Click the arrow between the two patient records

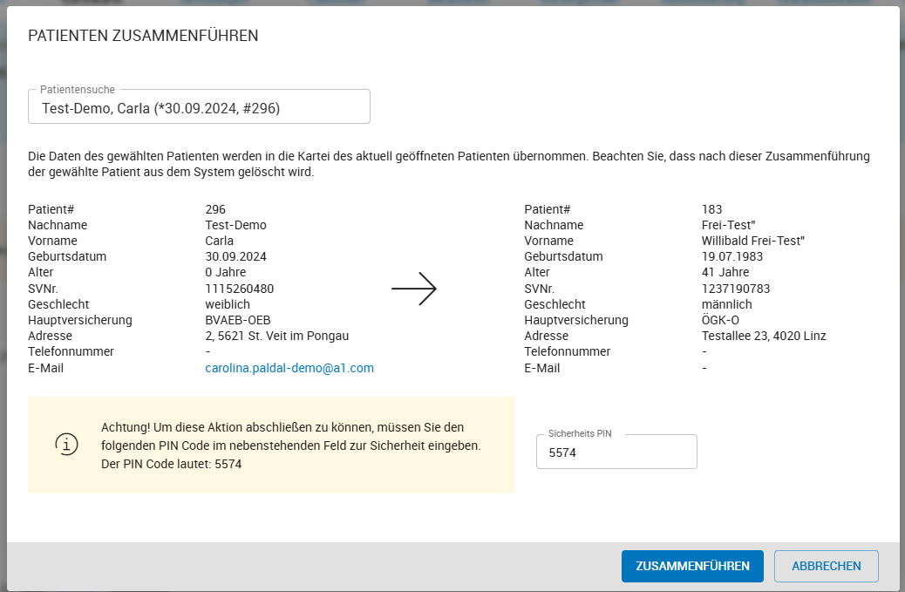(x=416, y=288)
